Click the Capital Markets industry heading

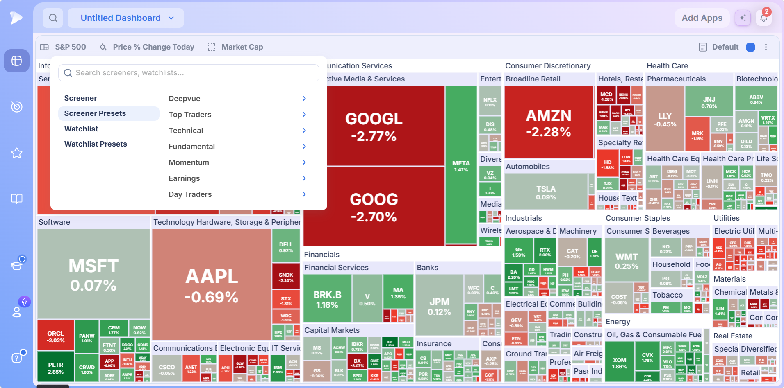click(x=332, y=330)
